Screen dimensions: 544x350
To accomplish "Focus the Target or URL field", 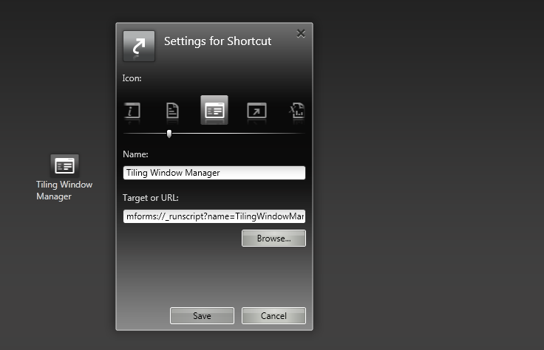I will [214, 216].
